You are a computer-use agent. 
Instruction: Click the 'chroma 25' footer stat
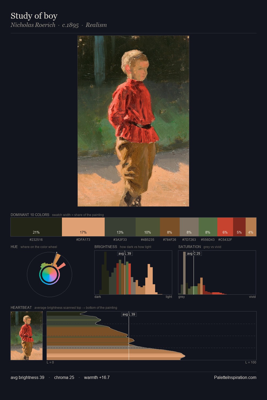(x=64, y=377)
